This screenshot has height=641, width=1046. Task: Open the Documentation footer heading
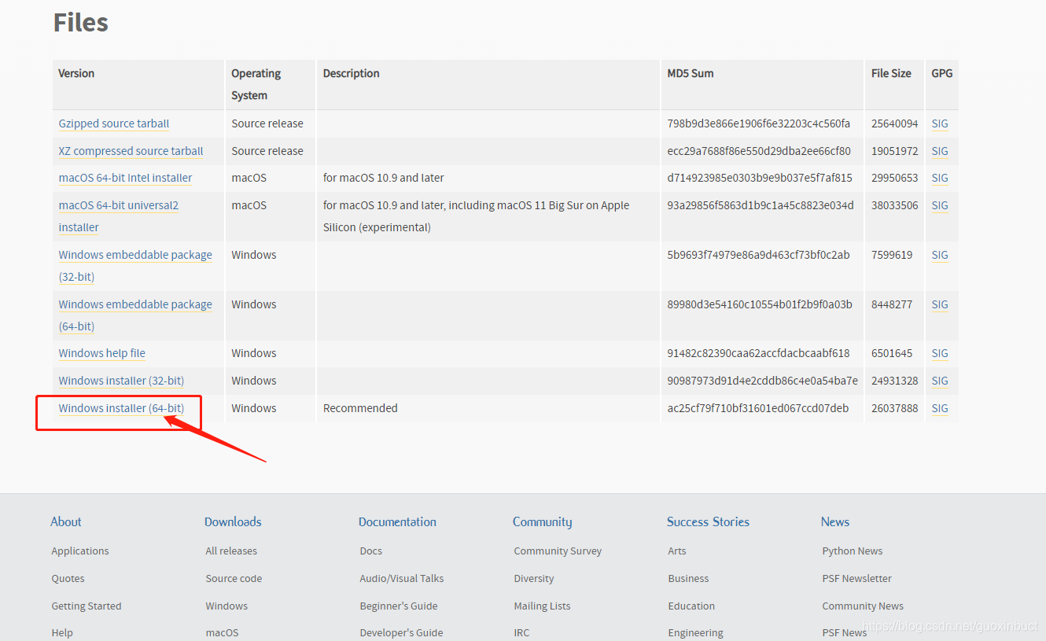tap(397, 521)
